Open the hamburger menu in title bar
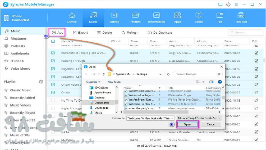The height and width of the screenshot is (150, 266). [x=236, y=4]
